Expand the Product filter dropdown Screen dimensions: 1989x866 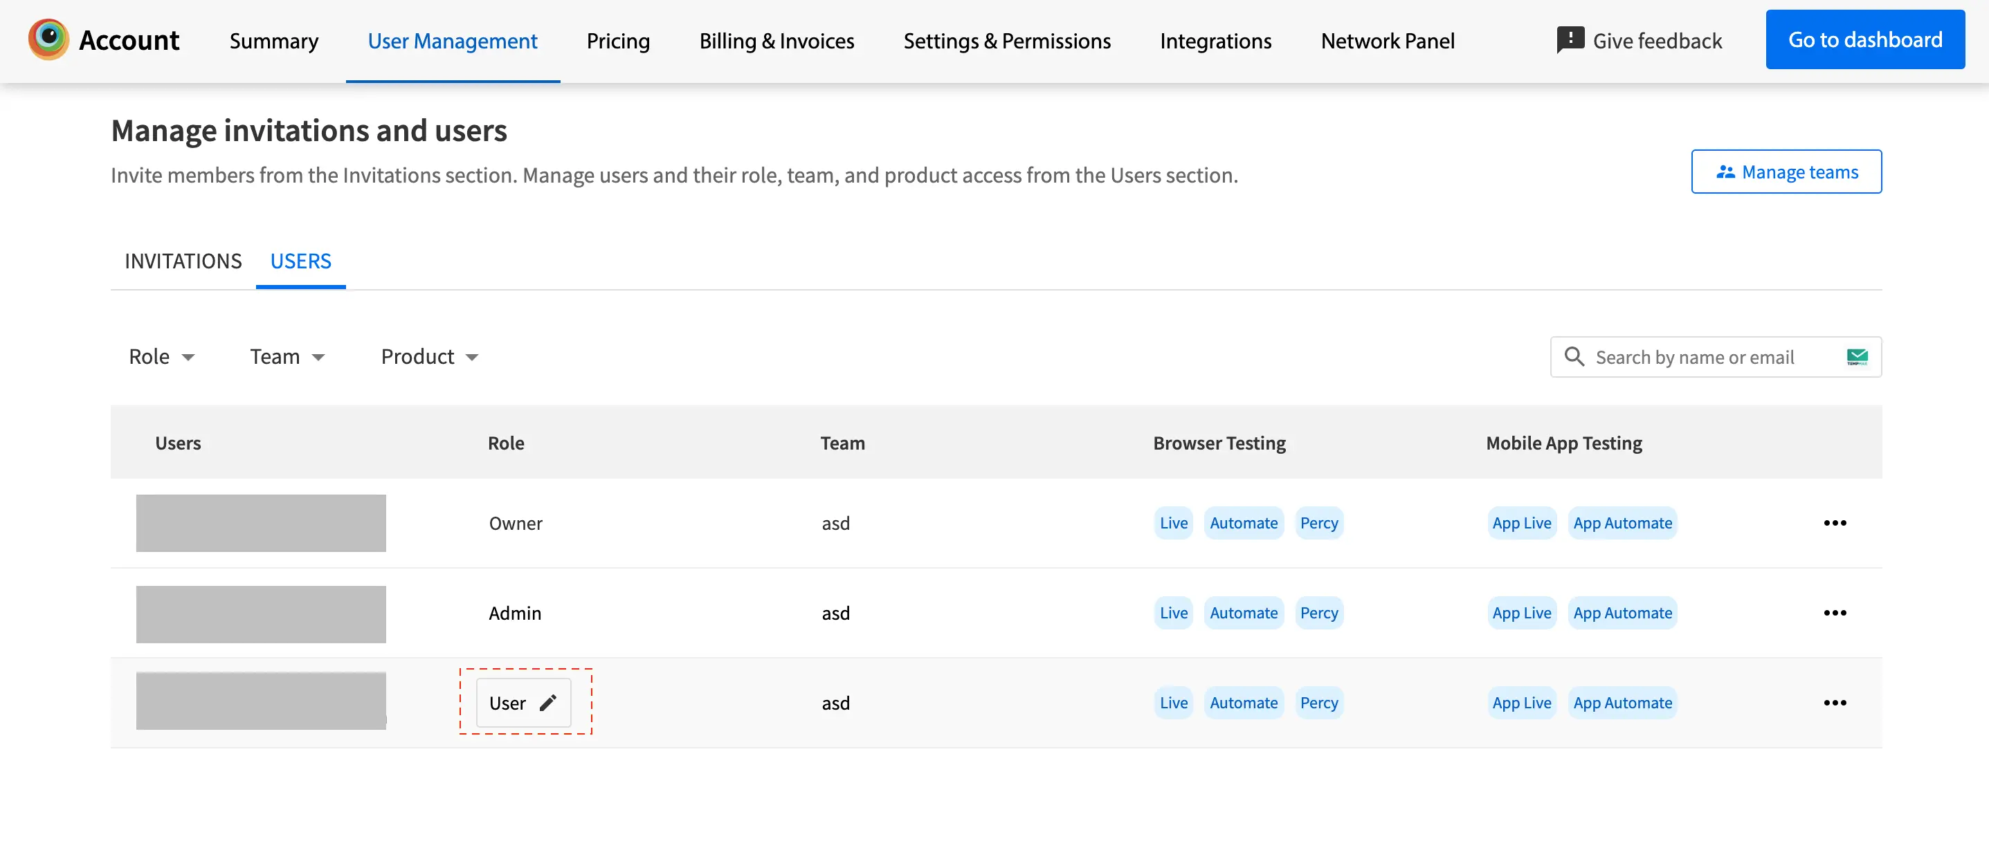[x=429, y=357]
